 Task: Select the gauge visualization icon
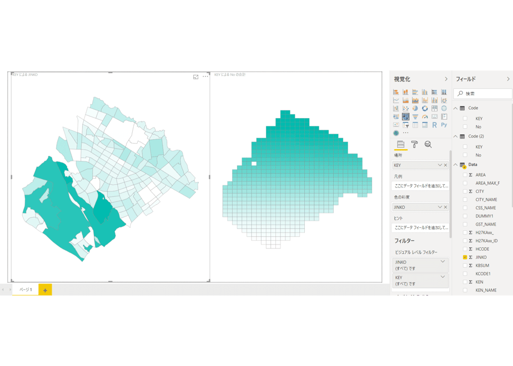coord(425,116)
